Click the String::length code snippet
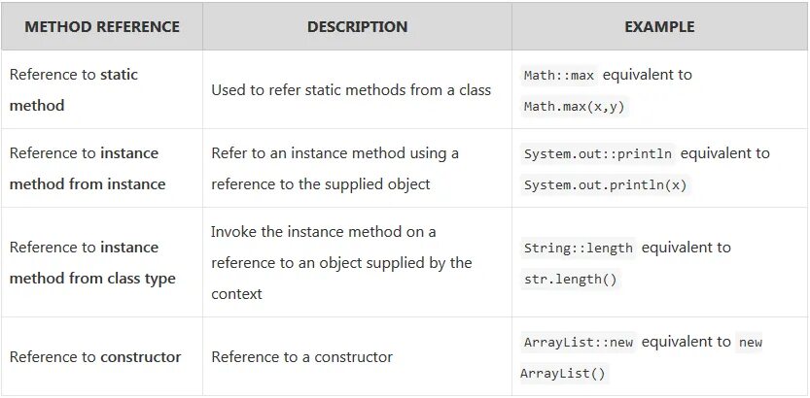Screen dimensions: 810x398 click(578, 248)
